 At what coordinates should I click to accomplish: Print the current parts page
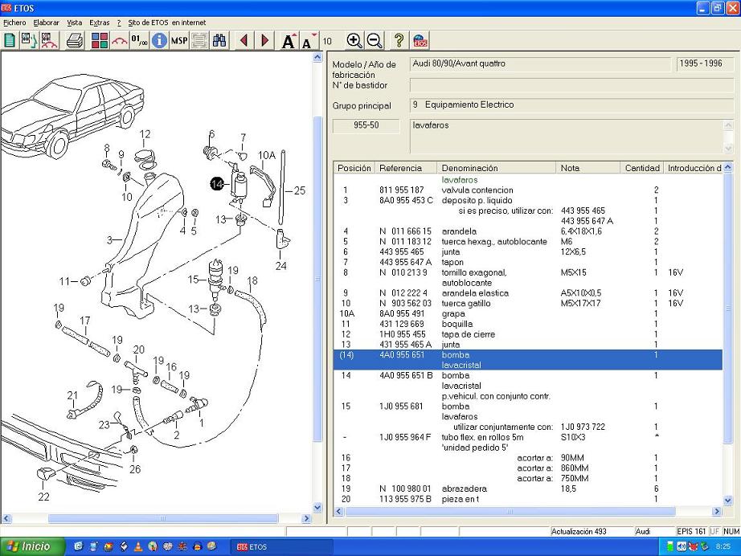[75, 41]
